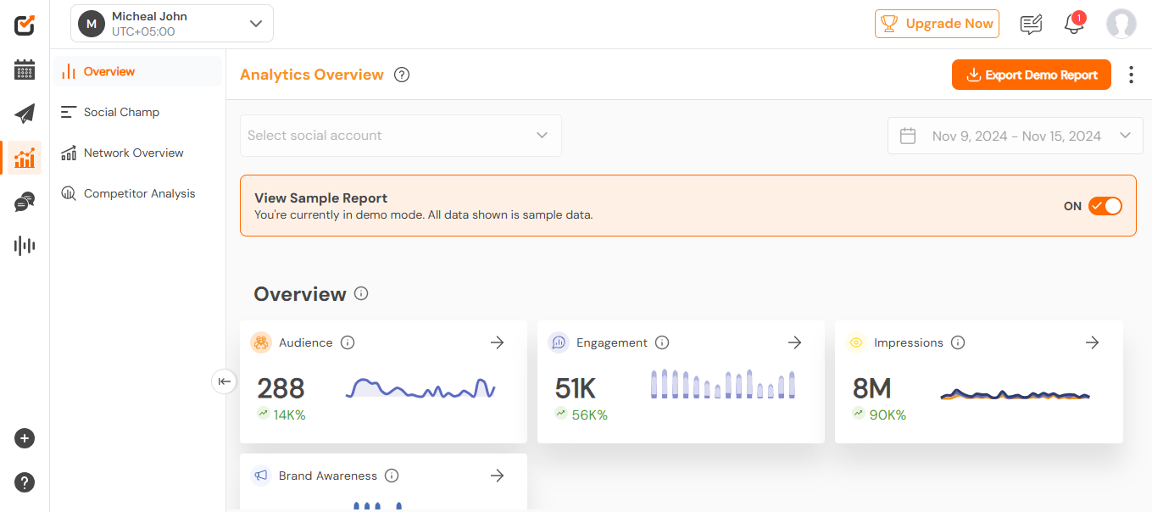
Task: Click info icon next to Overview heading
Action: coord(361,294)
